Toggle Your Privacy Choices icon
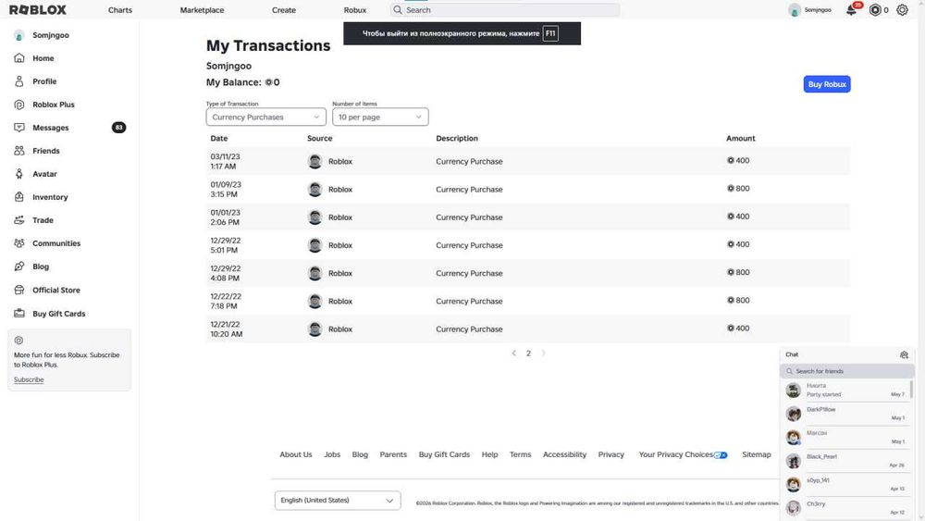 pyautogui.click(x=721, y=455)
